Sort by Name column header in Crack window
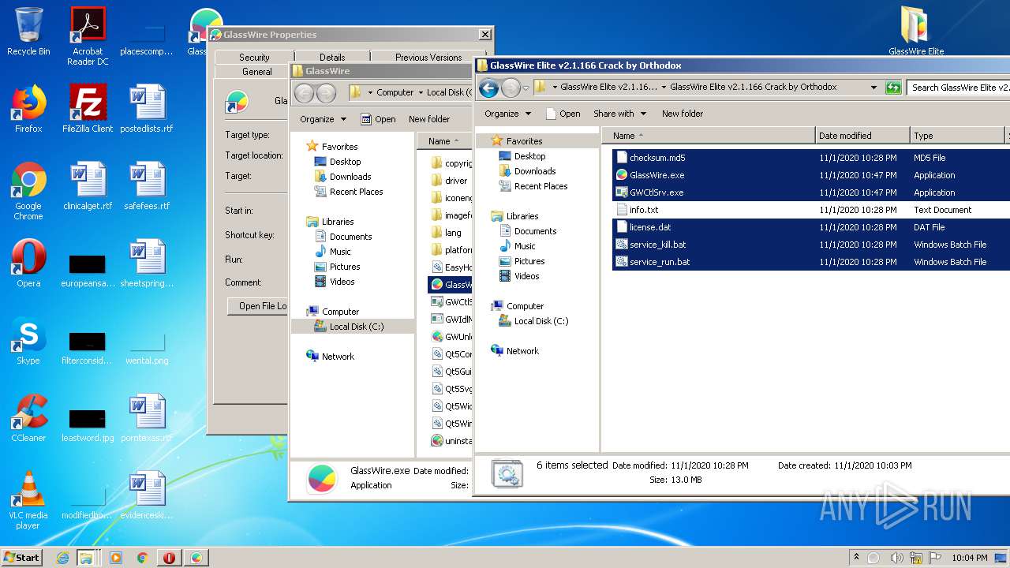Screen dimensions: 1010x568 (x=708, y=136)
